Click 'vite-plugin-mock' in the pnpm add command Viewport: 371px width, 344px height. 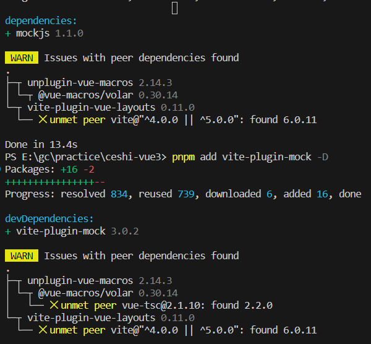point(267,157)
